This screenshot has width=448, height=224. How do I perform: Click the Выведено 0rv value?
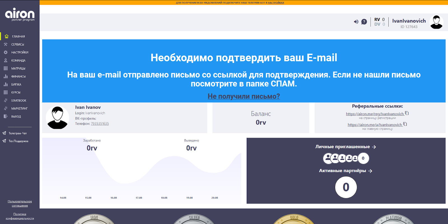(192, 148)
